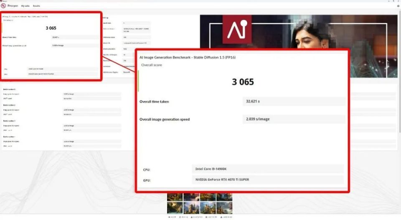This screenshot has height=220, width=401.
Task: Click Batch number 1 image generation speed value
Action: (92, 94)
